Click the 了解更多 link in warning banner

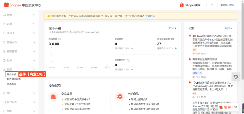pyautogui.click(x=150, y=16)
